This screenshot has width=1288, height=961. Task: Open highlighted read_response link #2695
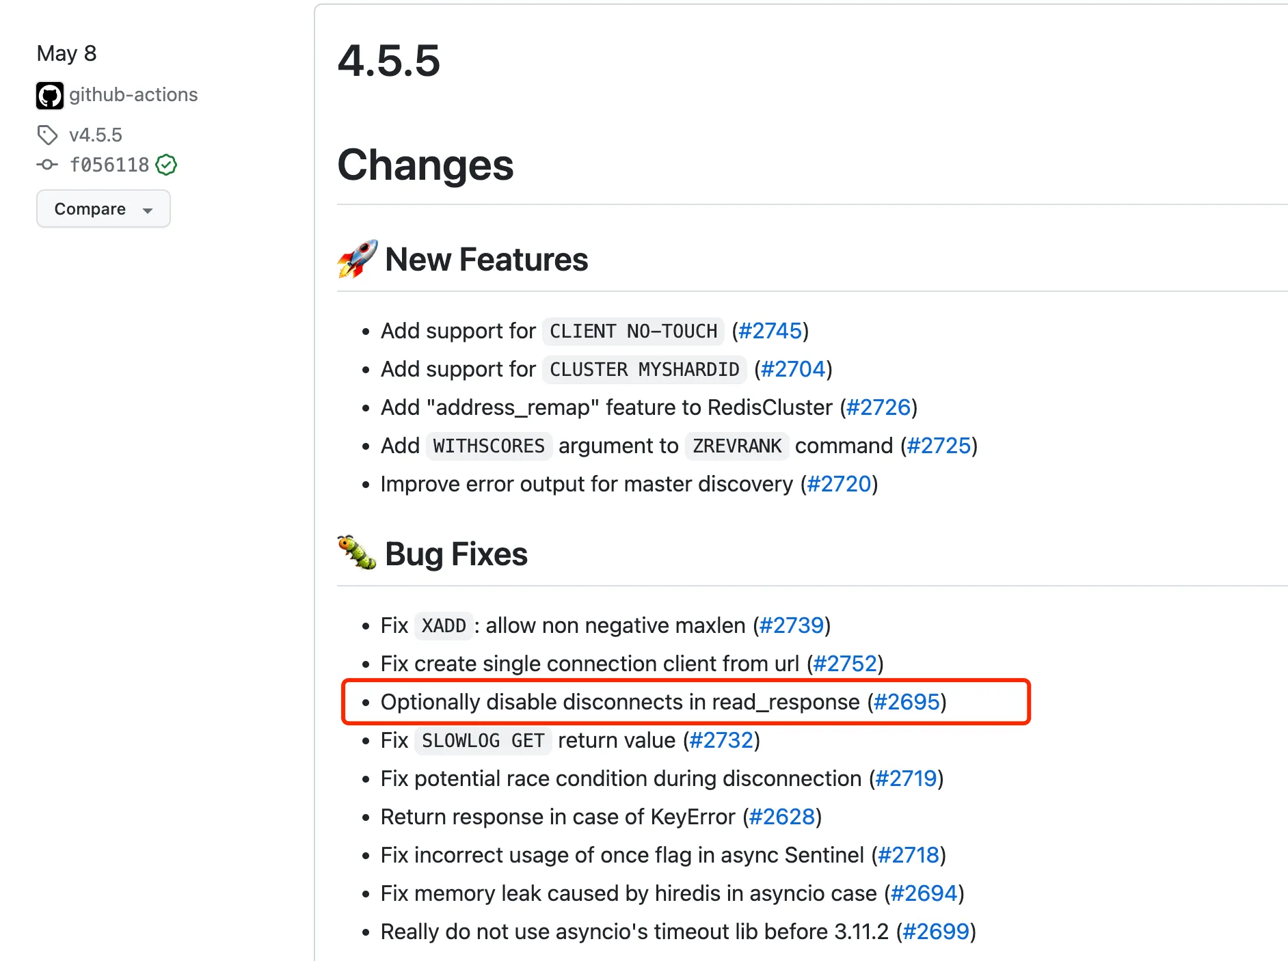click(907, 702)
